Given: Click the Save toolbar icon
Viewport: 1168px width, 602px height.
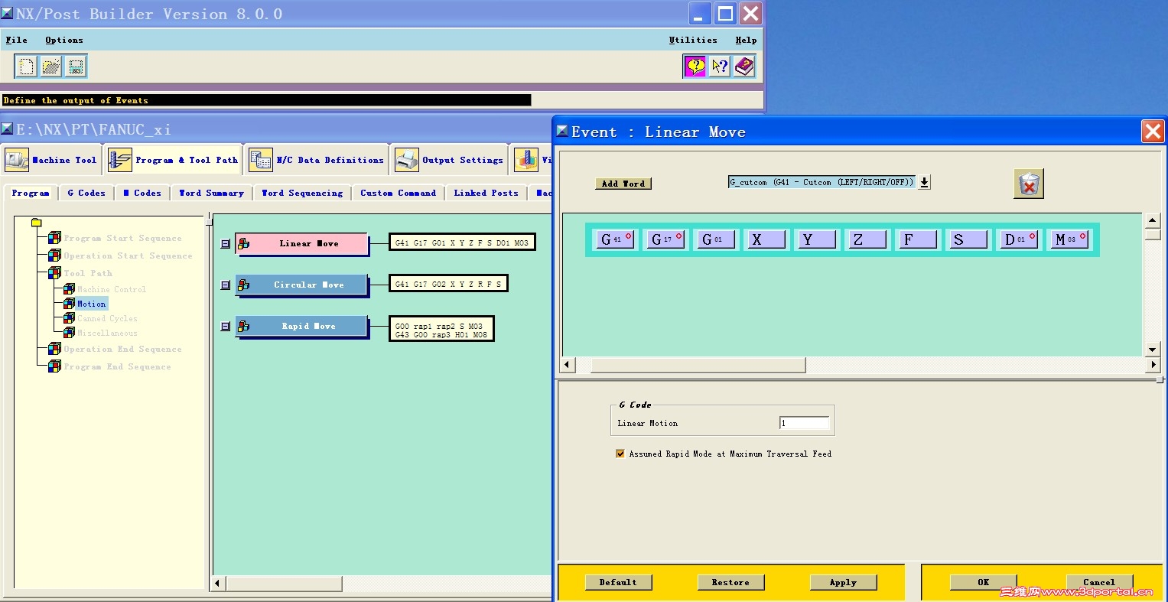Looking at the screenshot, I should point(76,67).
